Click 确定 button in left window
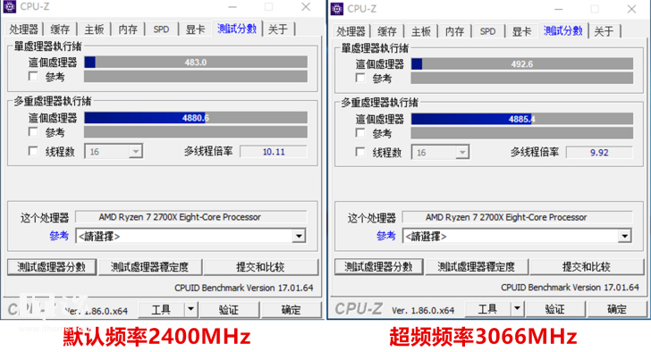651x352 pixels. pyautogui.click(x=291, y=309)
